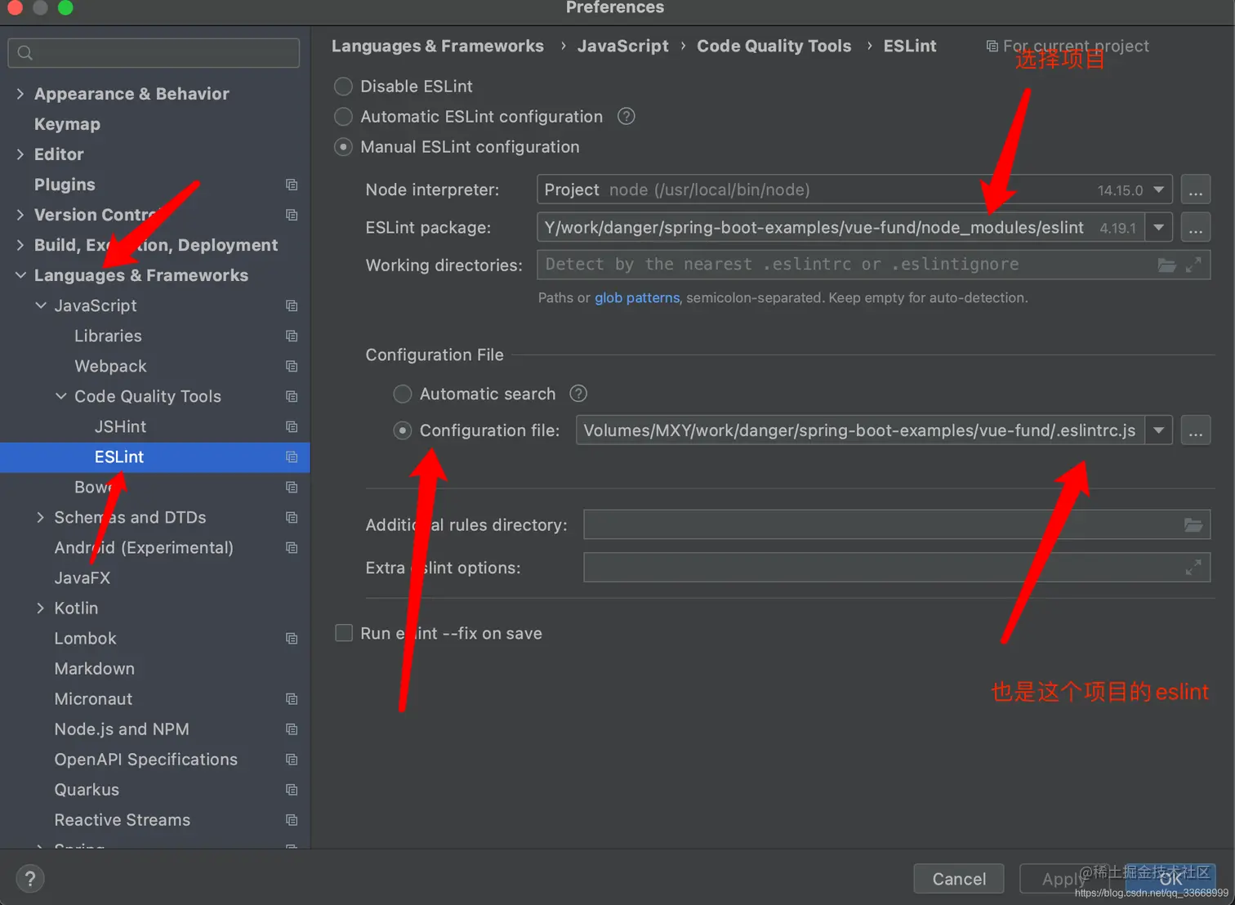The height and width of the screenshot is (905, 1235).
Task: Expand the Working directories field editor
Action: pos(1193,265)
